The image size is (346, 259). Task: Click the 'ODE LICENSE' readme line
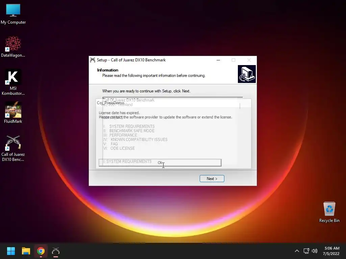122,148
